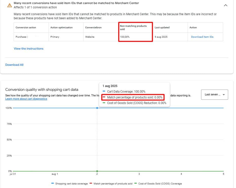
Task: Click the Action optimization column header
Action: tap(61, 28)
